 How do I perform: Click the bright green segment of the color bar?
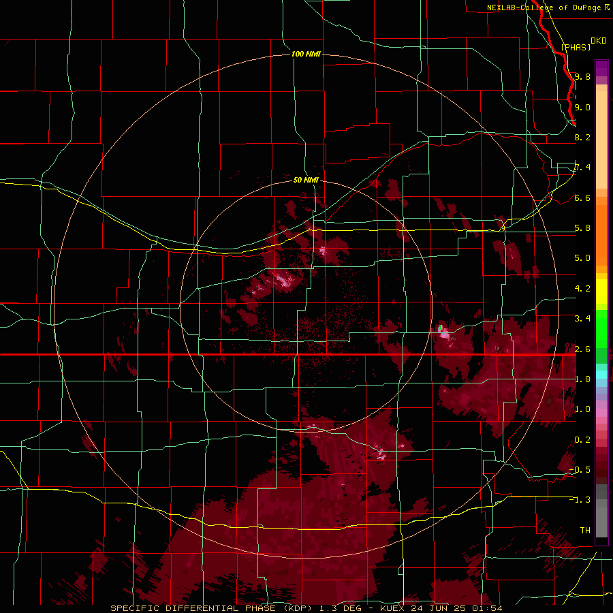tap(601, 328)
